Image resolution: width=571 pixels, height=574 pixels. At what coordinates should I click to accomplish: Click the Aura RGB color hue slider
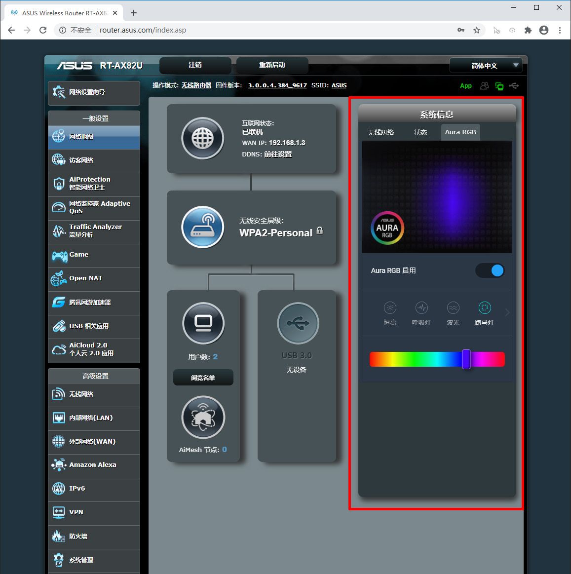[437, 359]
